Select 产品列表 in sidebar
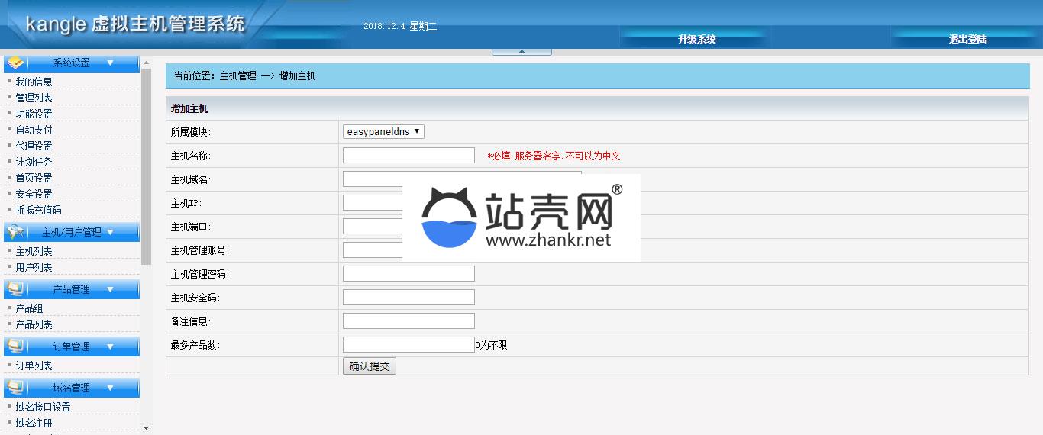Viewport: 1043px width, 435px height. pyautogui.click(x=34, y=324)
